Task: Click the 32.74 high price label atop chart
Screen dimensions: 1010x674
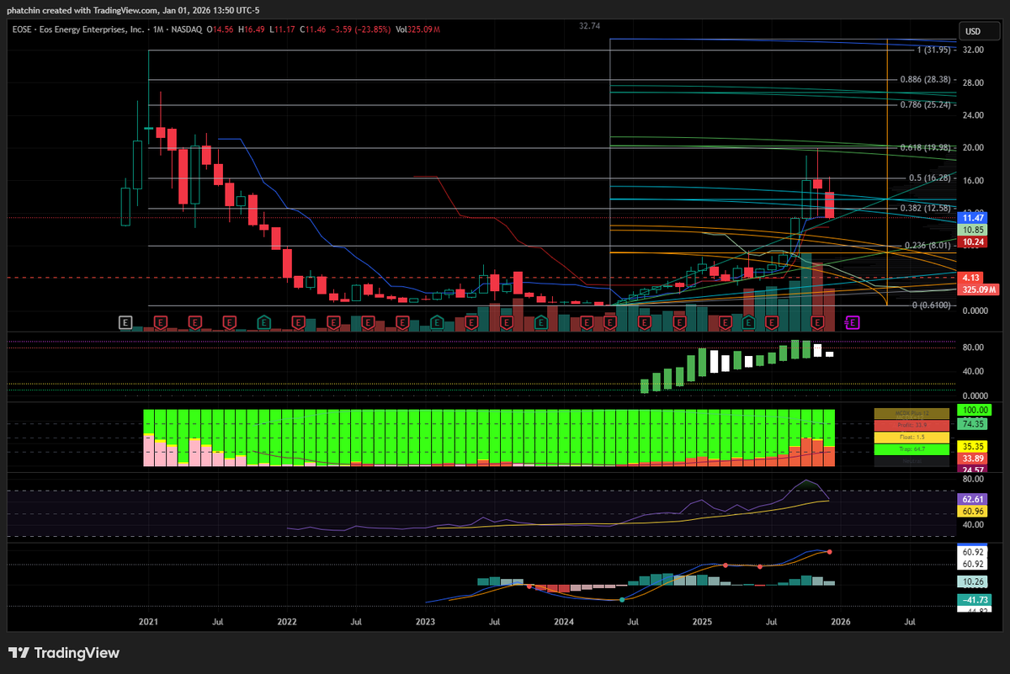Action: pos(589,26)
